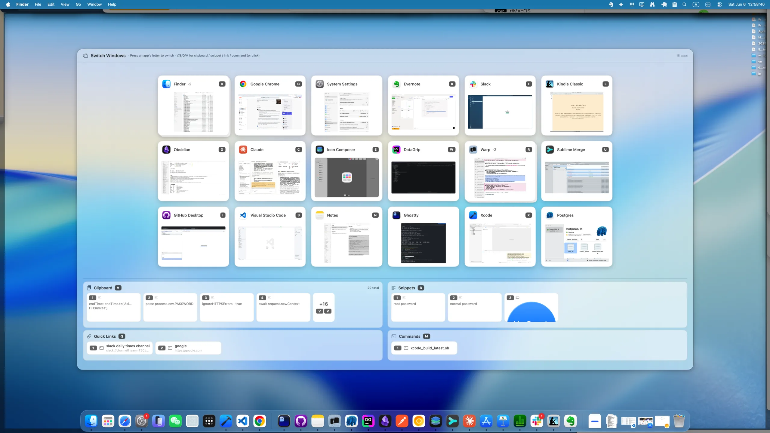This screenshot has height=433, width=770.
Task: Click the Commands section M badge
Action: pyautogui.click(x=427, y=336)
